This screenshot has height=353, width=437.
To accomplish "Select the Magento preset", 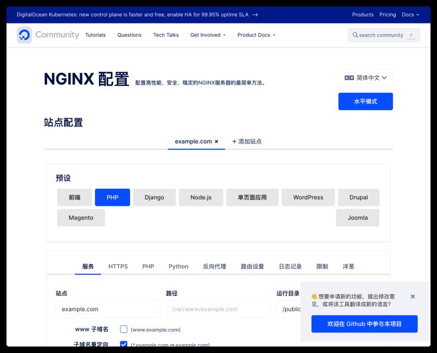I will 81,218.
